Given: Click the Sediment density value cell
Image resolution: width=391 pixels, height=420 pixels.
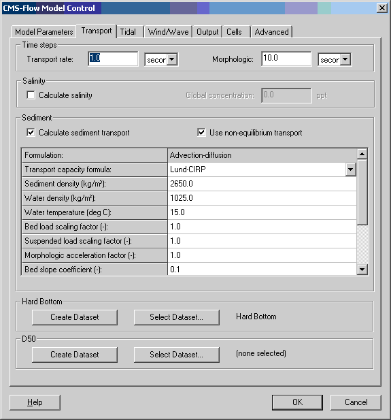Looking at the screenshot, I should click(262, 184).
